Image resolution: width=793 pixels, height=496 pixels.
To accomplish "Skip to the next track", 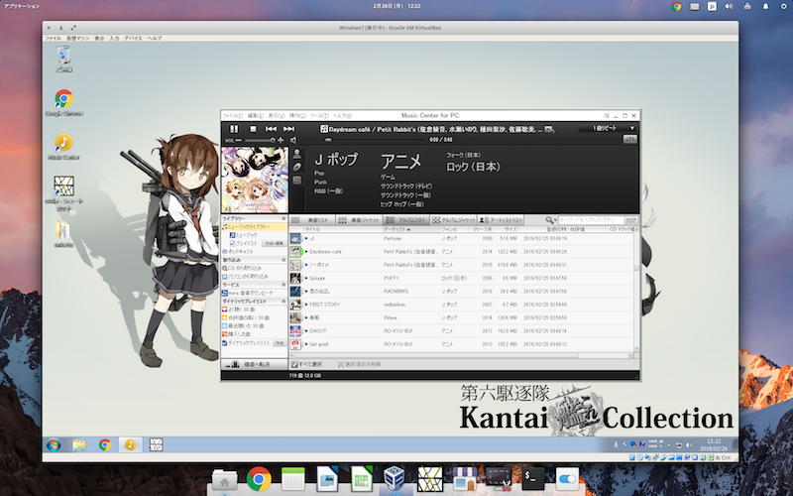I will coord(288,129).
